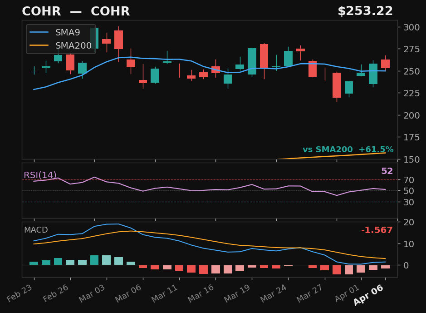This screenshot has width=426, height=313.
Task: Click the large red candle near 225 low
Action: pos(337,85)
